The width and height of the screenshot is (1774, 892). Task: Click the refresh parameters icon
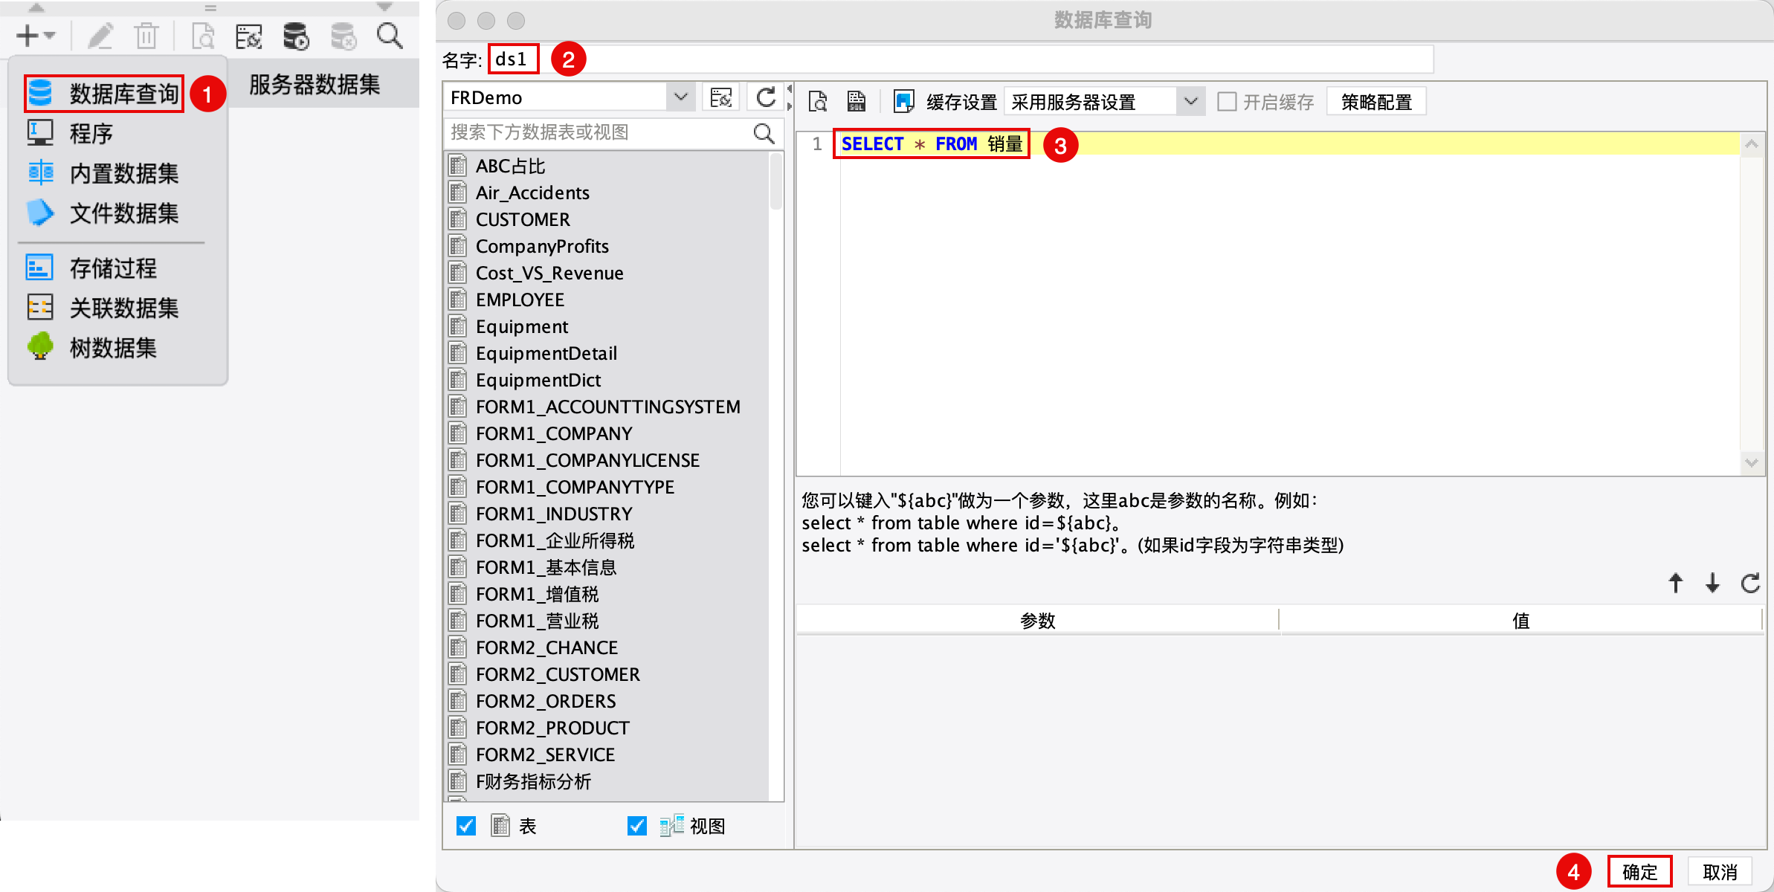(x=1750, y=583)
